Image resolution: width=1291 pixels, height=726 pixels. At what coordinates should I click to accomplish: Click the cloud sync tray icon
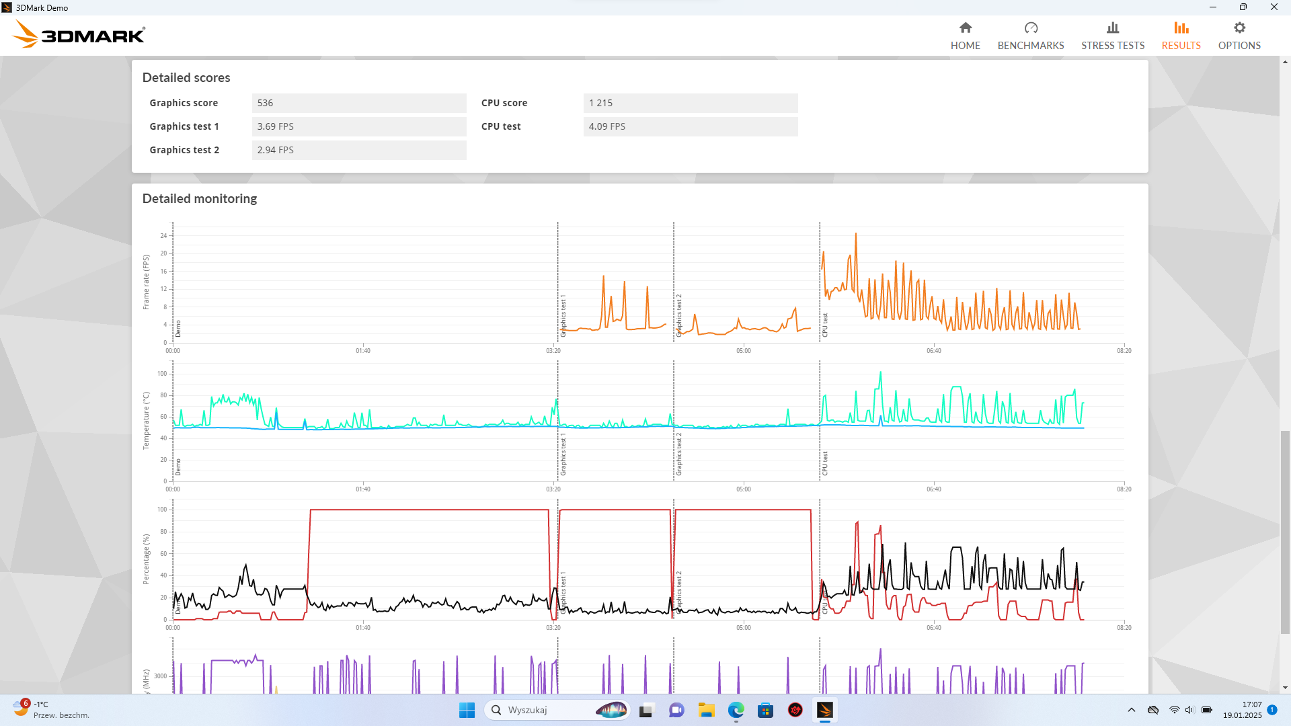point(1153,710)
